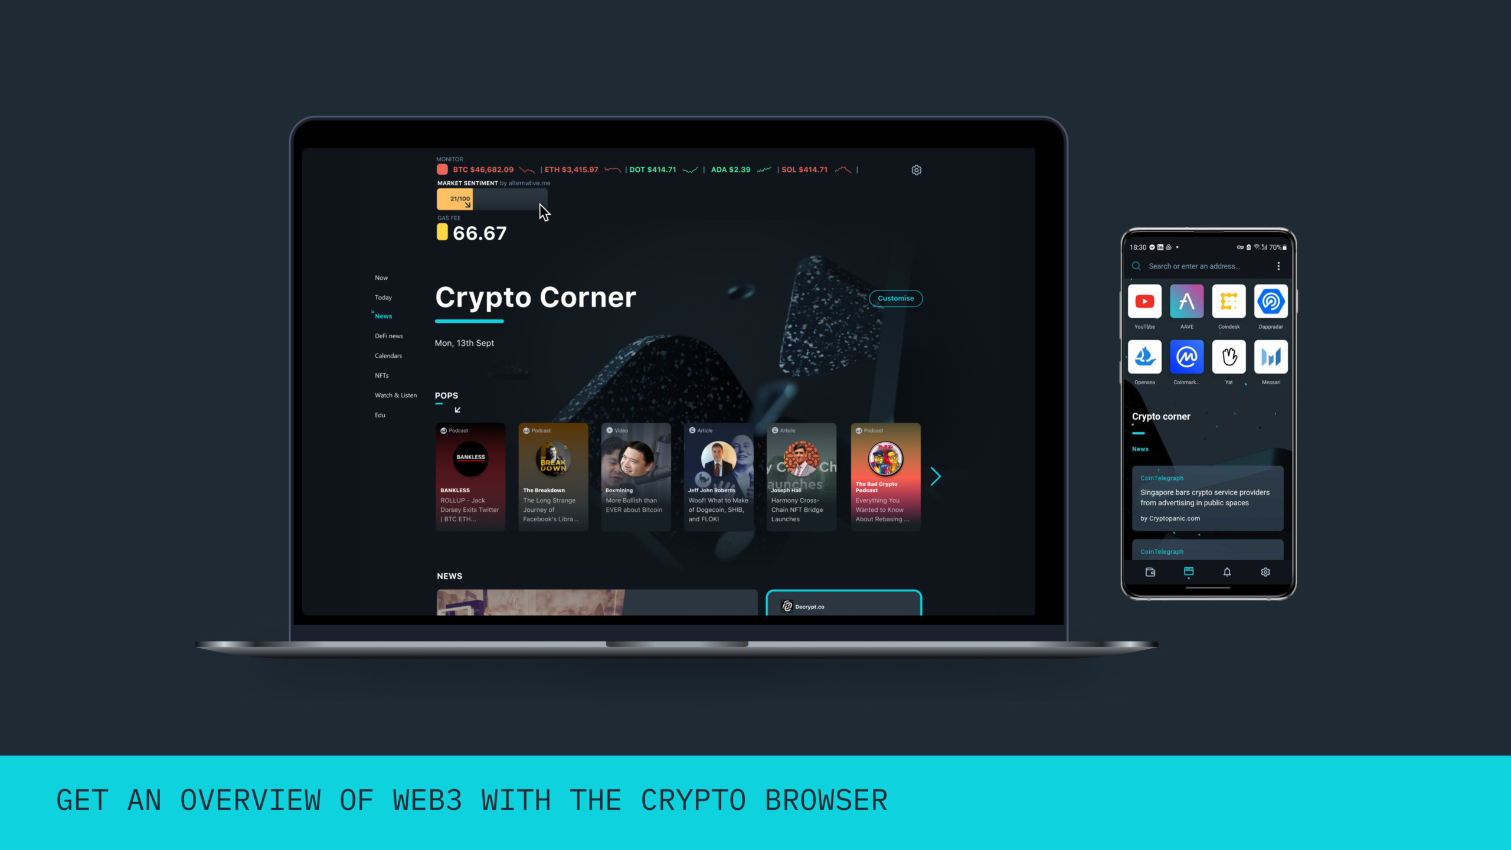Toggle the Now view in left sidebar
This screenshot has width=1511, height=850.
(381, 277)
